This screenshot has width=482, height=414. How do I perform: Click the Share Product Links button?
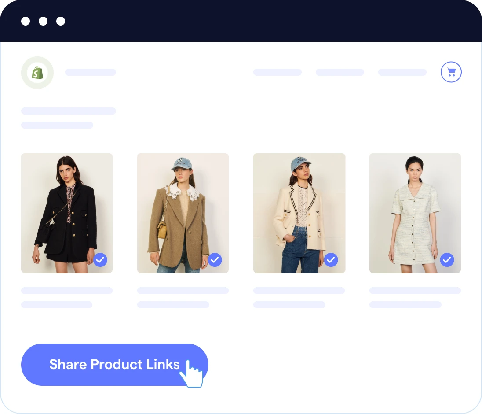[x=115, y=364]
